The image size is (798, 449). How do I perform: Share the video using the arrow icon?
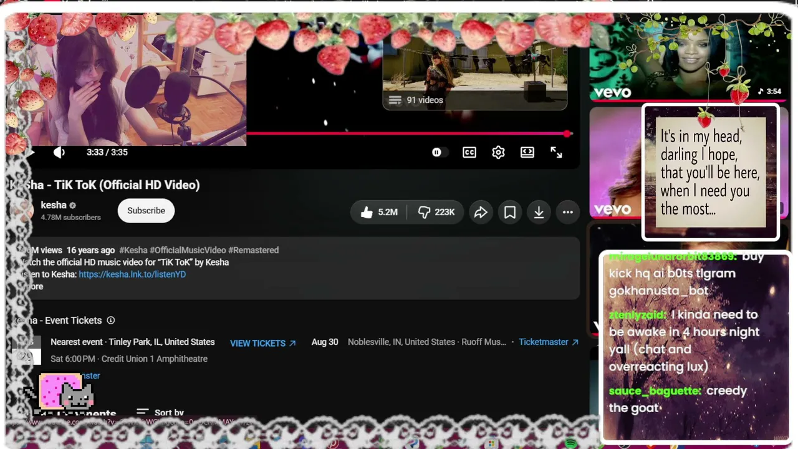[x=481, y=212]
